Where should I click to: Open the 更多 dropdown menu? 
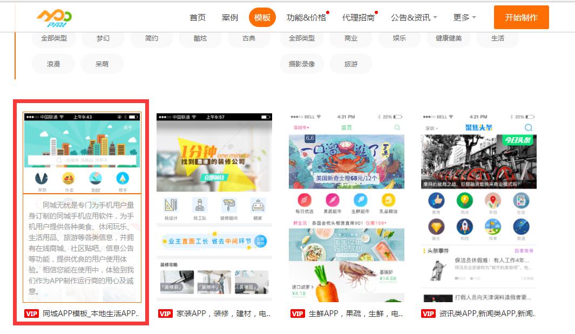pos(463,17)
